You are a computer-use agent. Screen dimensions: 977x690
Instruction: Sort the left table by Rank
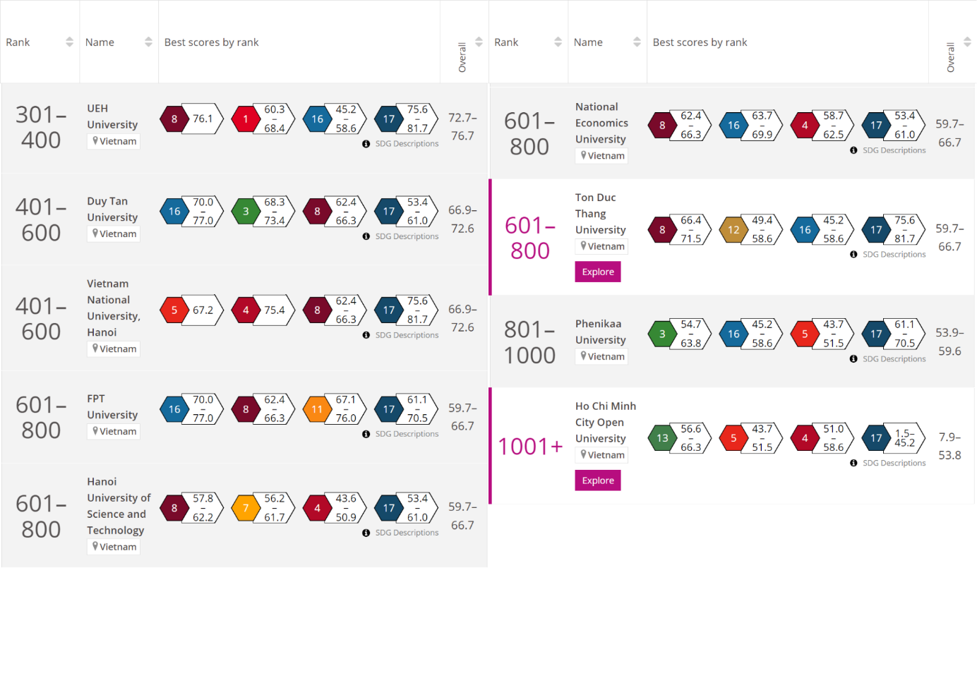click(69, 42)
